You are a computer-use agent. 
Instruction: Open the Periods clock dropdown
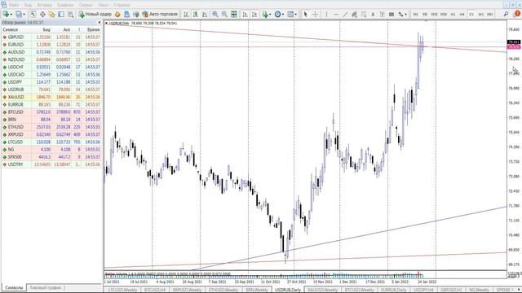(x=279, y=15)
